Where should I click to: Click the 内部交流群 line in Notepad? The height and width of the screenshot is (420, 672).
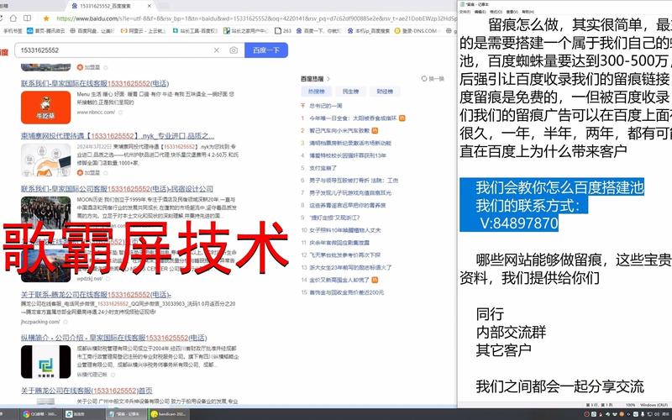[511, 332]
